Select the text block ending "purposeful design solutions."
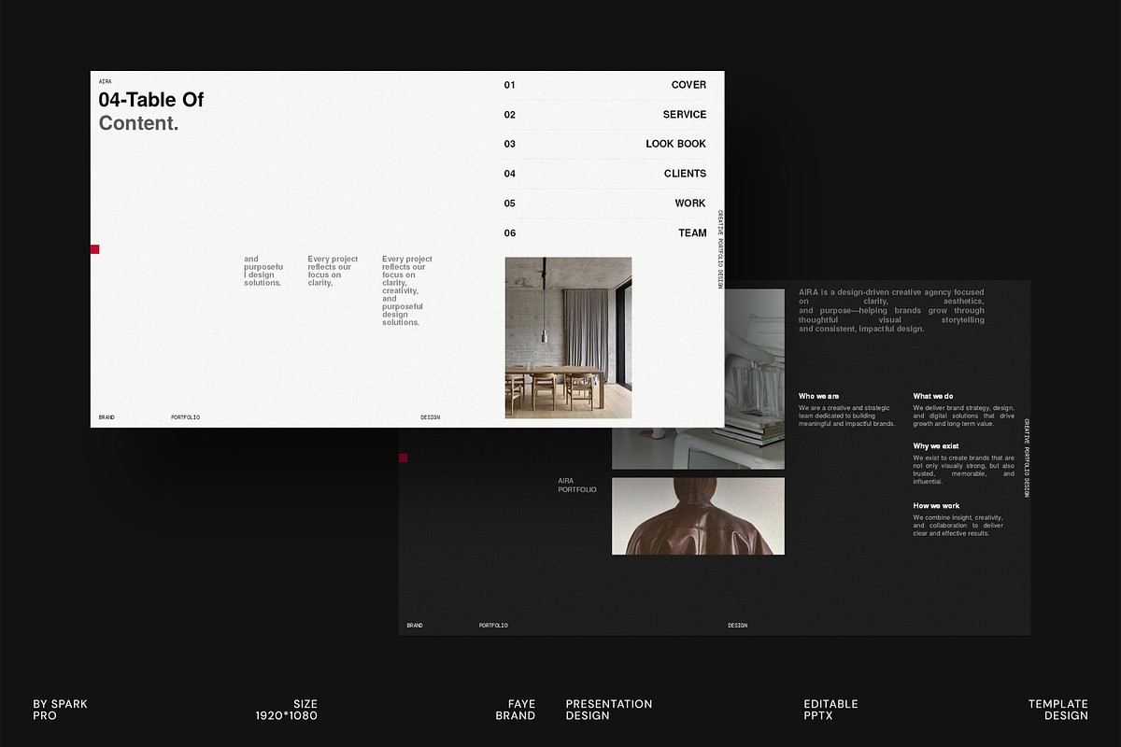Screen dimensions: 1121x747 click(x=407, y=290)
